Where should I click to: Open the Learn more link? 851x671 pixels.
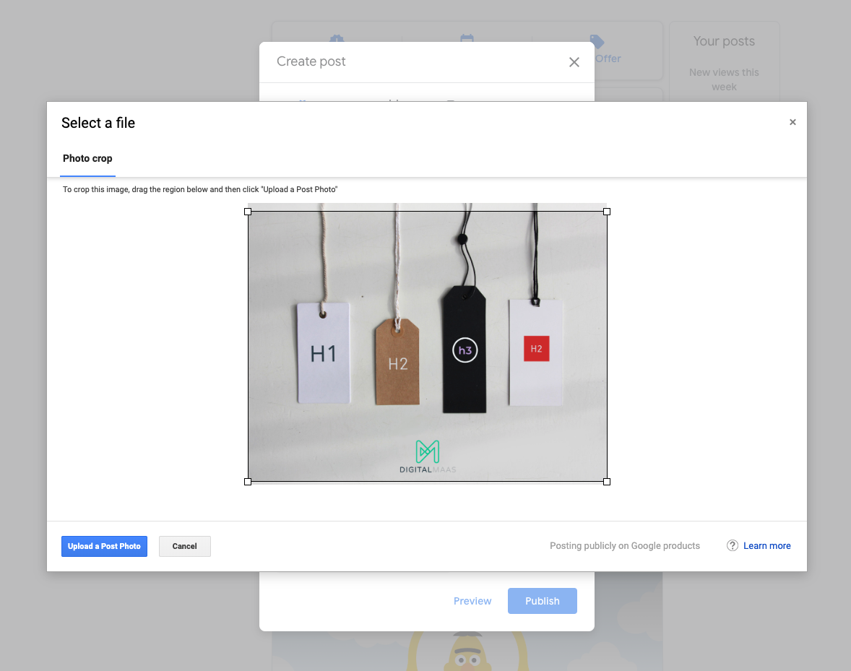(x=767, y=546)
